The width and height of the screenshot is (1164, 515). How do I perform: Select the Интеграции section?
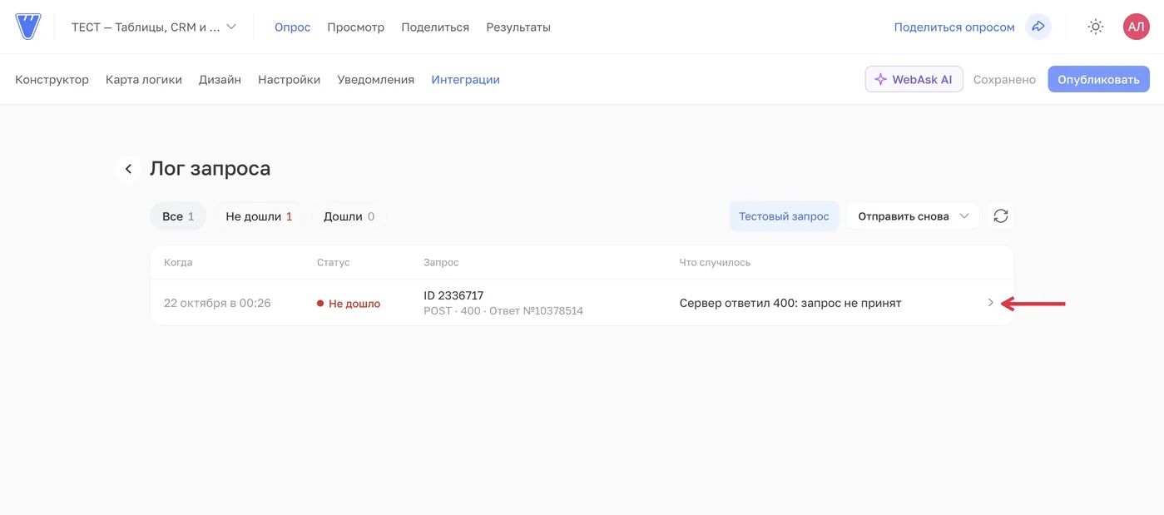(465, 80)
